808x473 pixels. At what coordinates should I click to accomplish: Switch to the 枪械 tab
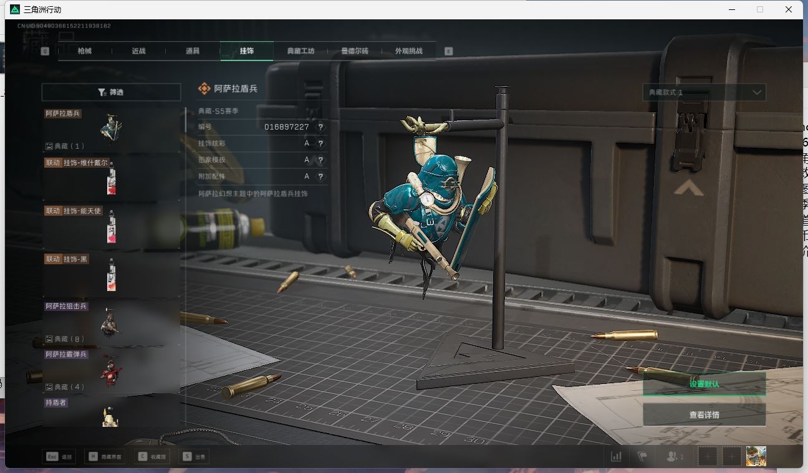tap(85, 51)
